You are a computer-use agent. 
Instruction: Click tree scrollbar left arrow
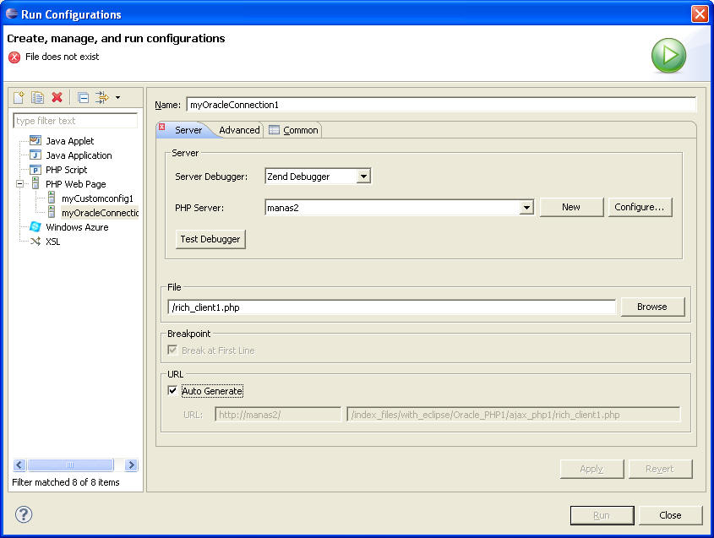tap(19, 465)
